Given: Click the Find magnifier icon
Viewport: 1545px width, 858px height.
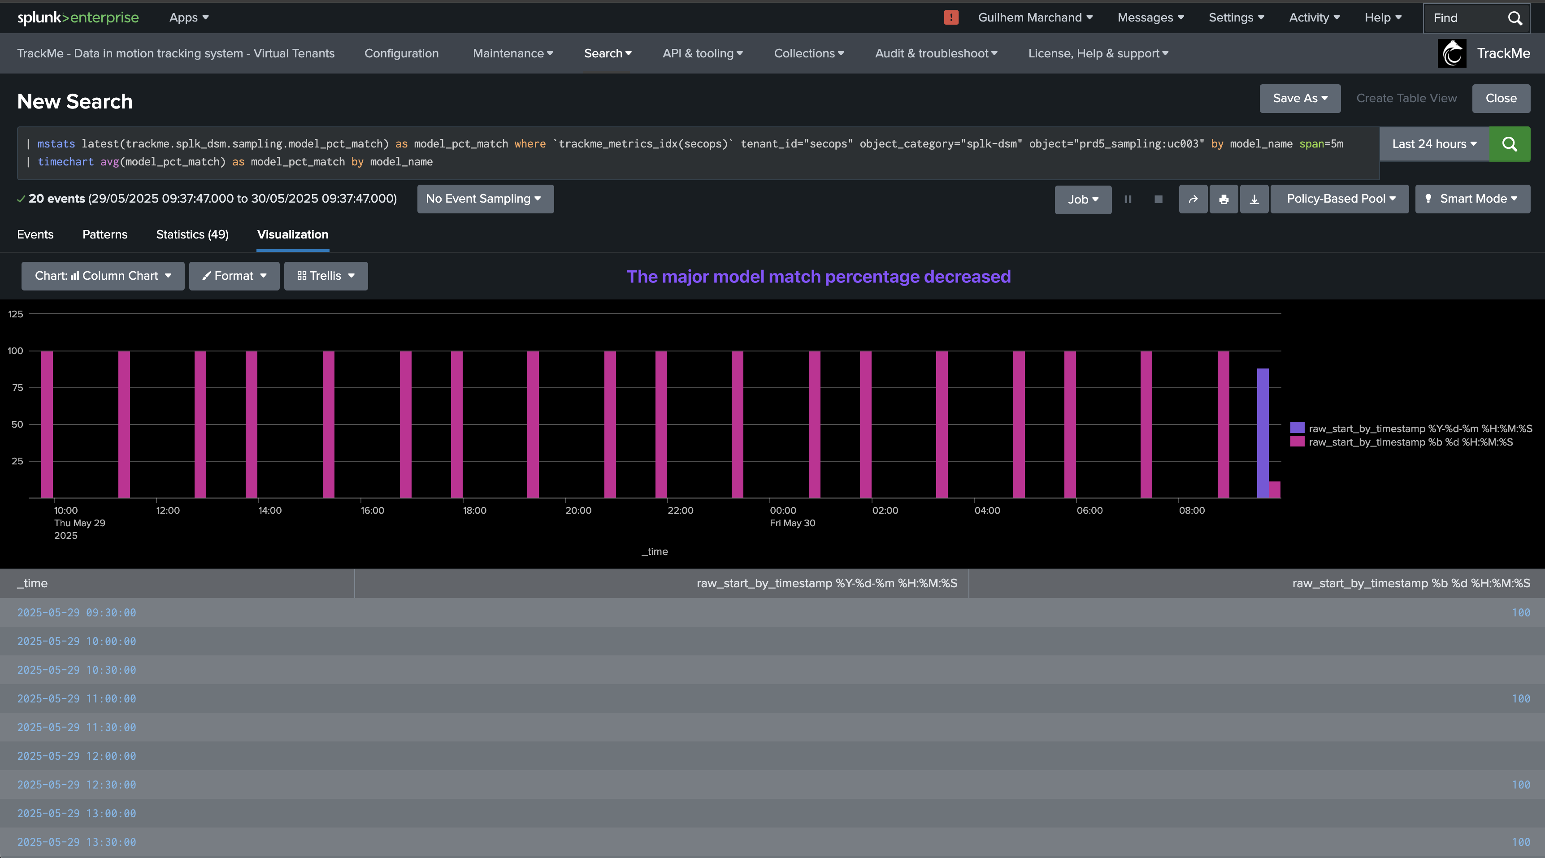Looking at the screenshot, I should coord(1515,18).
